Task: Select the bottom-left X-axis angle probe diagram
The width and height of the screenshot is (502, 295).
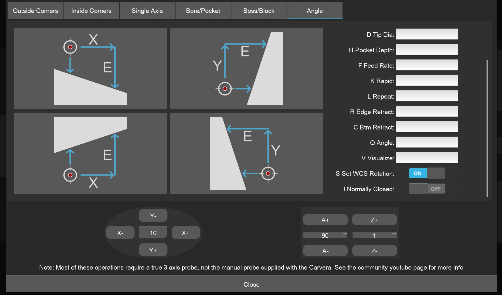Action: click(x=90, y=153)
